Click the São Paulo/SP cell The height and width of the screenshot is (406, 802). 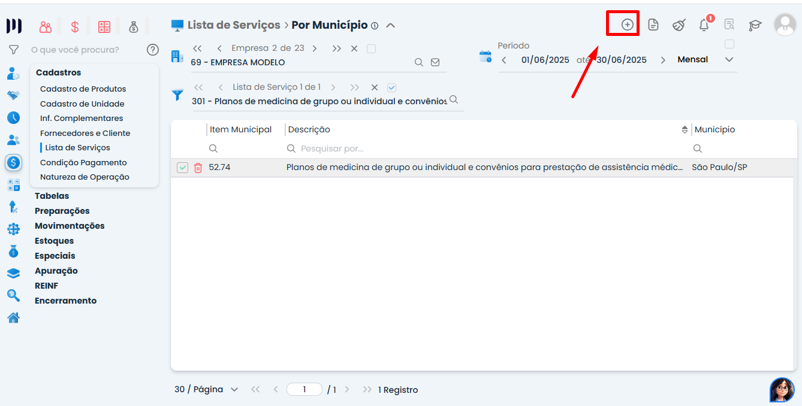point(719,168)
